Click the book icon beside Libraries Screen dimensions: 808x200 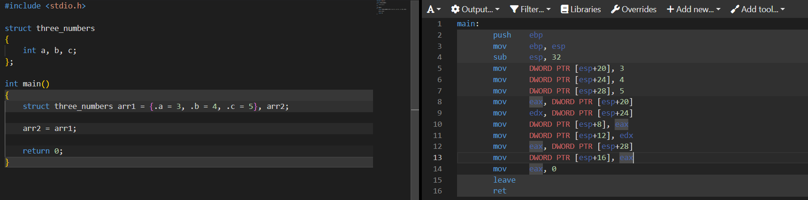click(564, 9)
